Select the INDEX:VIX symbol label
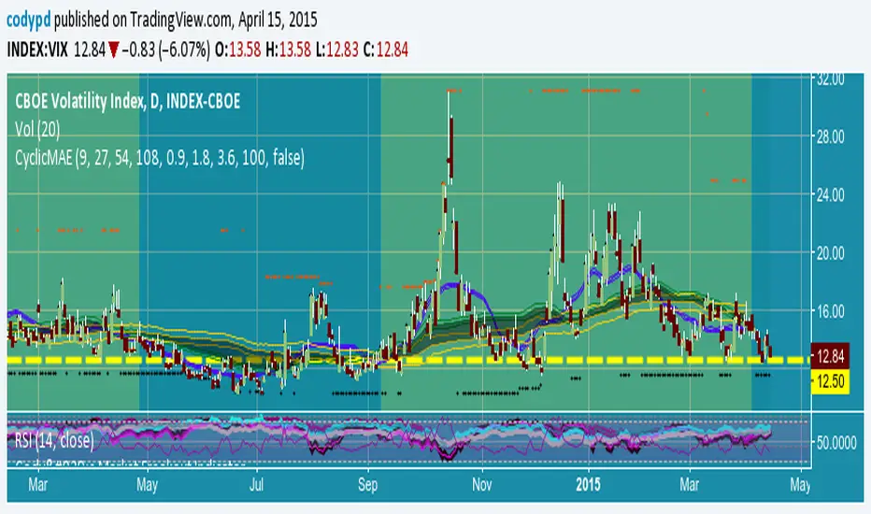Viewport: 871px width, 514px height. coord(37,50)
